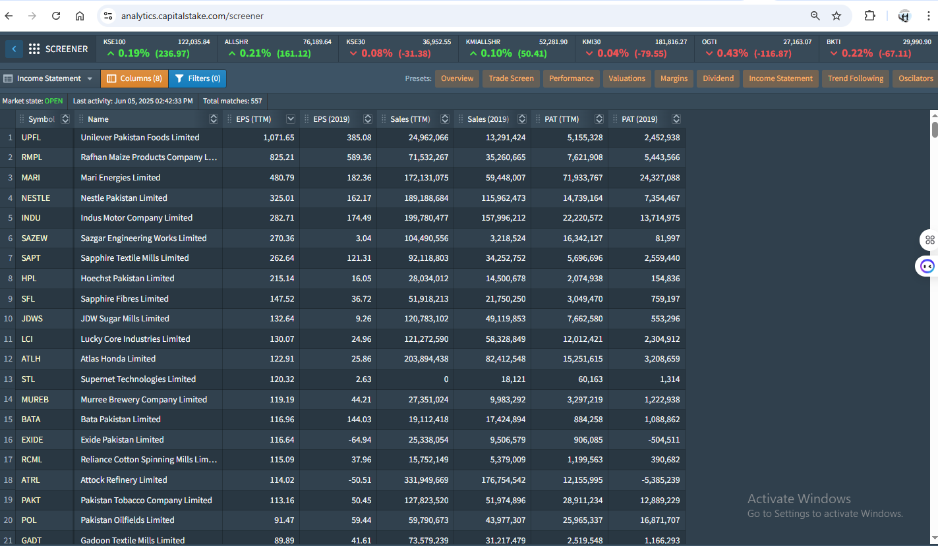
Task: Open the Income Statement view dropdown
Action: click(x=49, y=78)
